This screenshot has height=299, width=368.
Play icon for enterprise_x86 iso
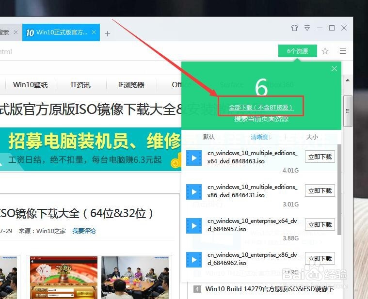point(194,260)
